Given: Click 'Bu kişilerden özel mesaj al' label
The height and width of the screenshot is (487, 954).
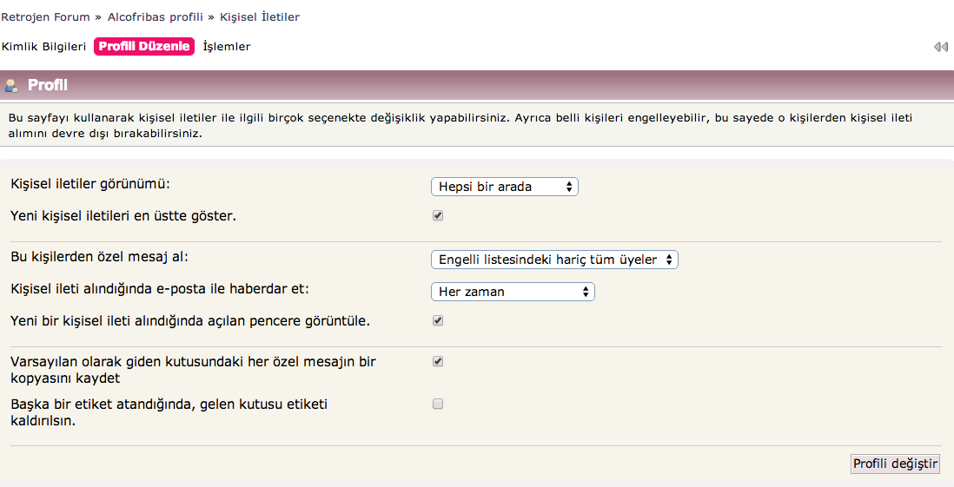Looking at the screenshot, I should [100, 257].
